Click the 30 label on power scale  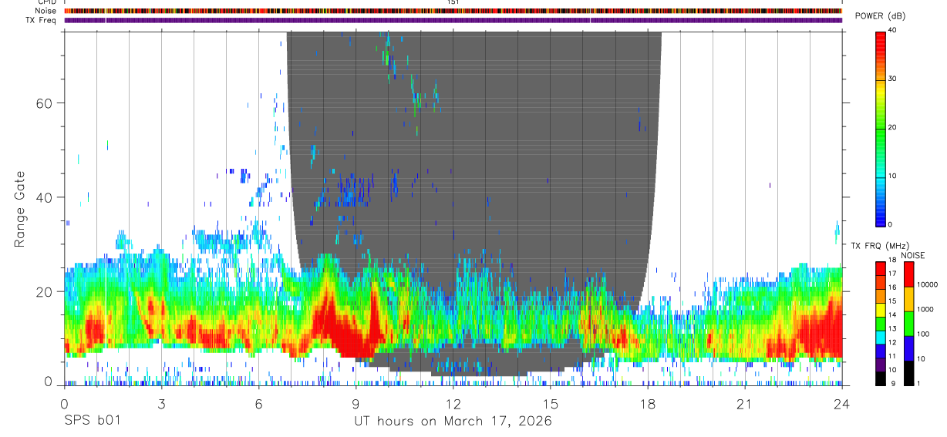click(x=893, y=79)
